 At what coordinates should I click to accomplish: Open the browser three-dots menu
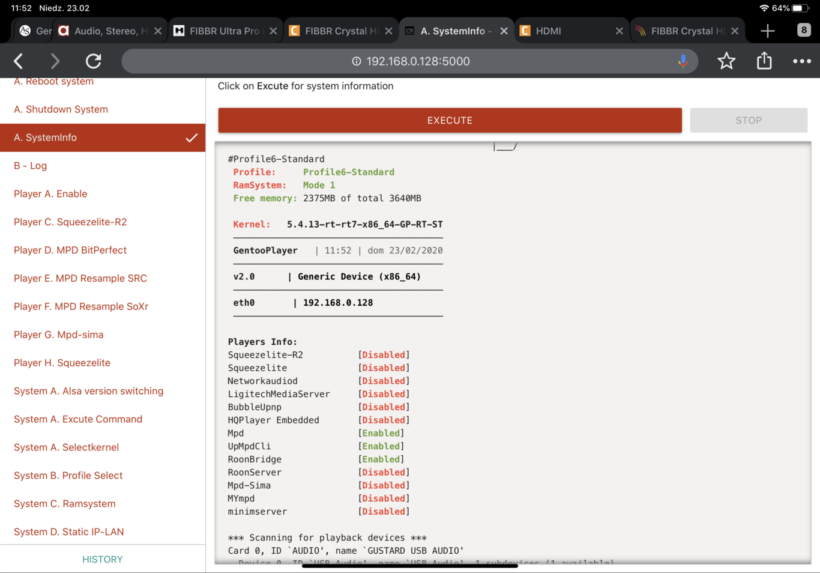802,61
